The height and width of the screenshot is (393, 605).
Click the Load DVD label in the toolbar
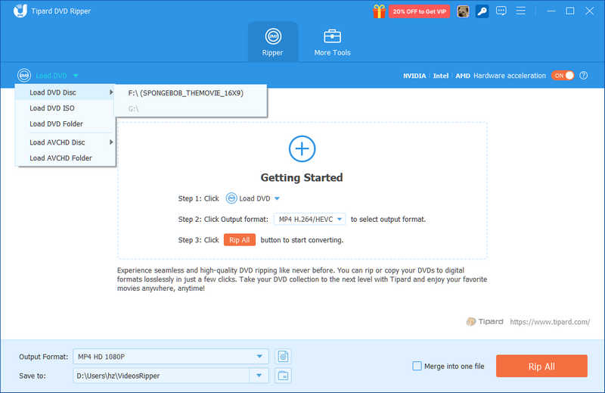click(51, 76)
